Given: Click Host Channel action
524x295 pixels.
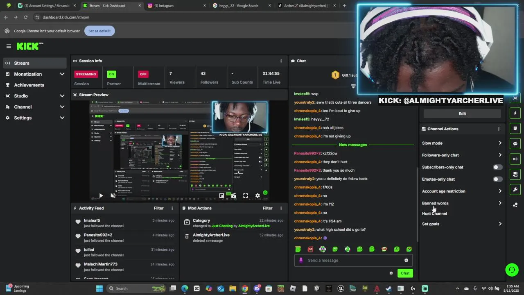Looking at the screenshot, I should pyautogui.click(x=434, y=213).
